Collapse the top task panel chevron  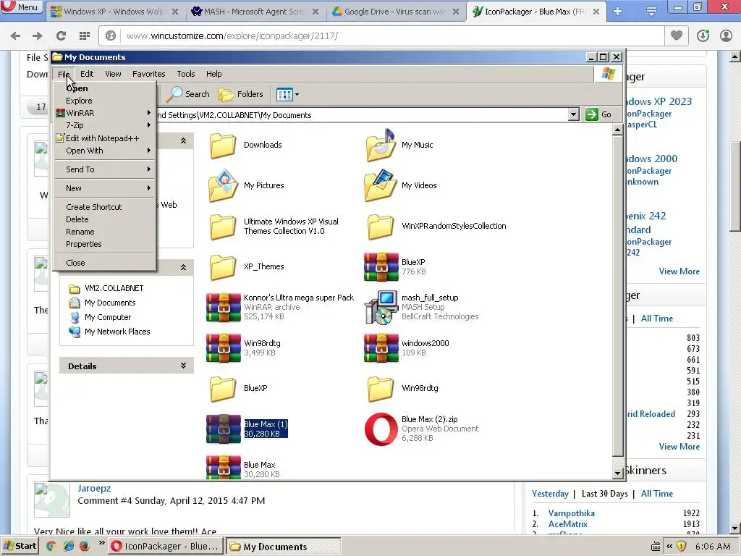[x=183, y=141]
